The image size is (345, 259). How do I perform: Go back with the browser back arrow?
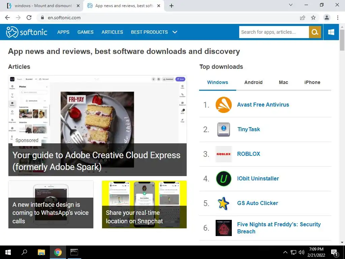(x=7, y=18)
